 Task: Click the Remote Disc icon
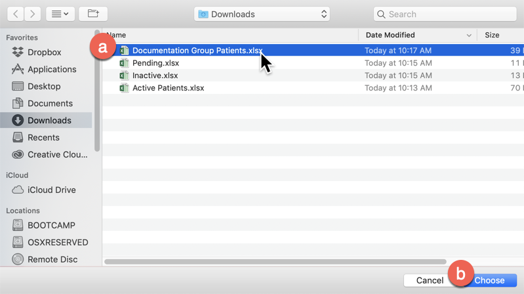(x=18, y=259)
